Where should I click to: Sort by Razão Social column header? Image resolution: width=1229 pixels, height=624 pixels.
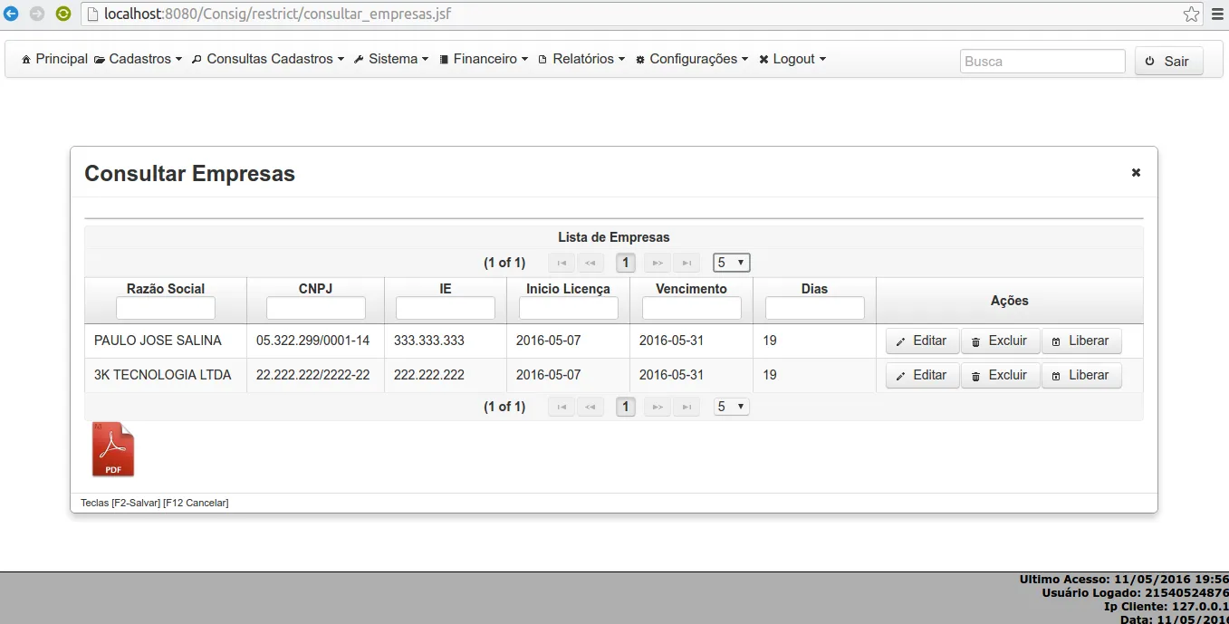[166, 289]
